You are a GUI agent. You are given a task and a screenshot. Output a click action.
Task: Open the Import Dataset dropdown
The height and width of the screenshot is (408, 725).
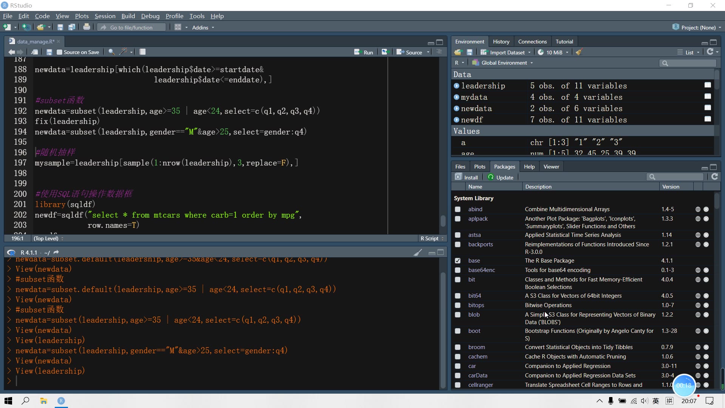tap(507, 53)
